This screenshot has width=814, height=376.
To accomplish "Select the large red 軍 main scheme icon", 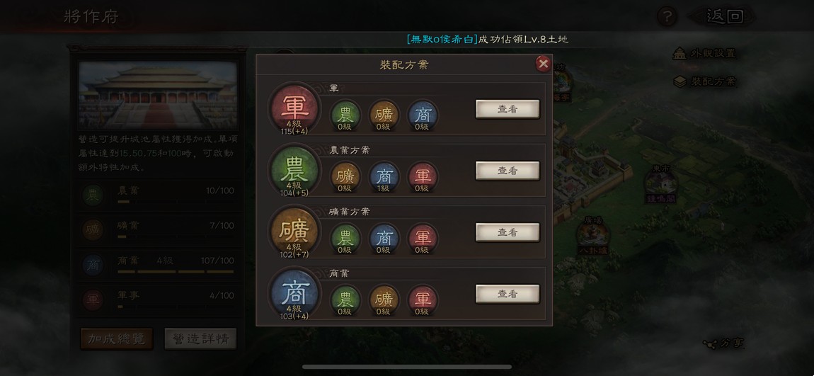I will pyautogui.click(x=294, y=108).
